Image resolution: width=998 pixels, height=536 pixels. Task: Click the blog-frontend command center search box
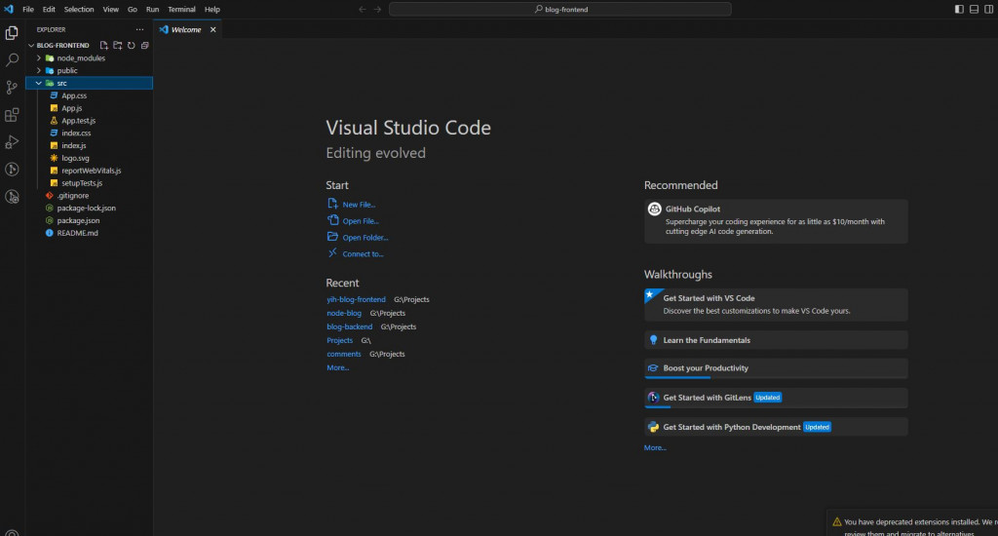pos(560,10)
